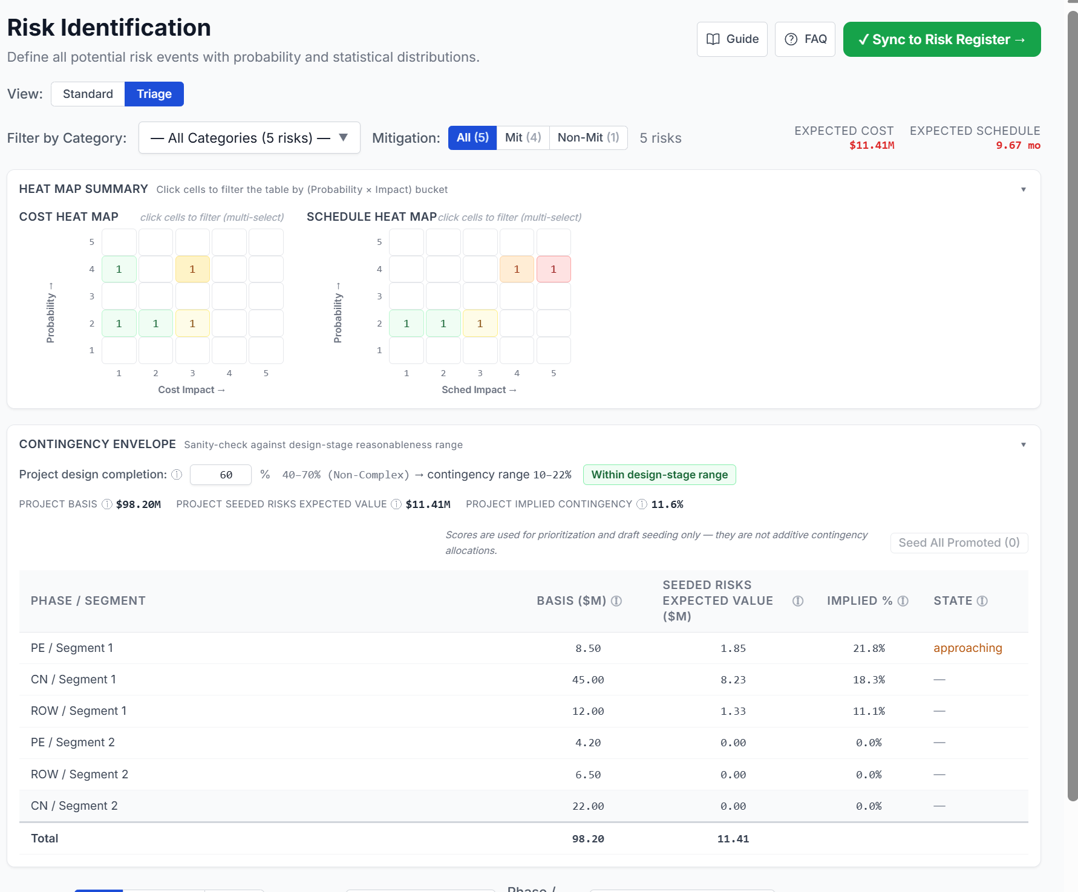The width and height of the screenshot is (1078, 892).
Task: Click the ROW / Segment 1 row label
Action: [79, 711]
